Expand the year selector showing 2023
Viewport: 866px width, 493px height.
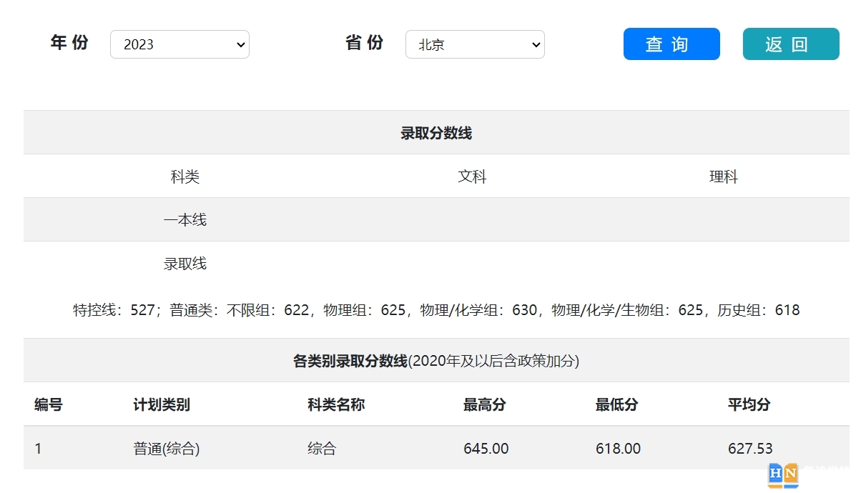[x=179, y=44]
